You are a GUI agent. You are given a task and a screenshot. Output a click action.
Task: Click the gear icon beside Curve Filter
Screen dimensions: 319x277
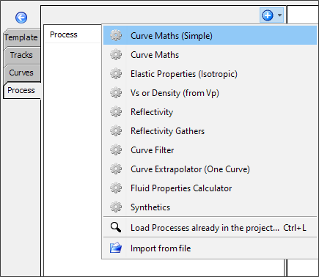click(116, 150)
